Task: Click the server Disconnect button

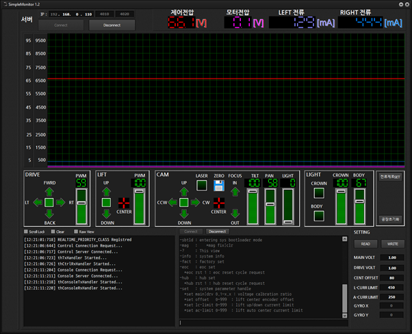Action: coord(112,25)
